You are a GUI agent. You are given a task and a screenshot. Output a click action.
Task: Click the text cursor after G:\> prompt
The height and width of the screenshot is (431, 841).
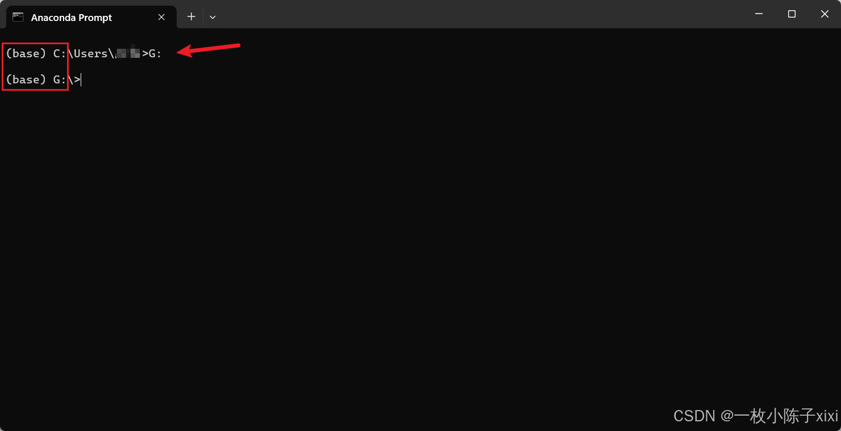(x=81, y=79)
